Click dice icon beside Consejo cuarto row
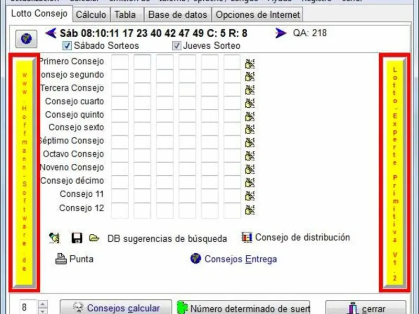Viewport: 419px width, 314px height. click(250, 103)
